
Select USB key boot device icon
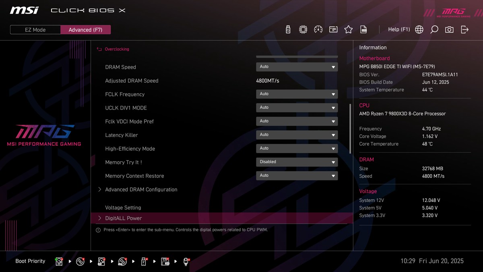pyautogui.click(x=144, y=262)
